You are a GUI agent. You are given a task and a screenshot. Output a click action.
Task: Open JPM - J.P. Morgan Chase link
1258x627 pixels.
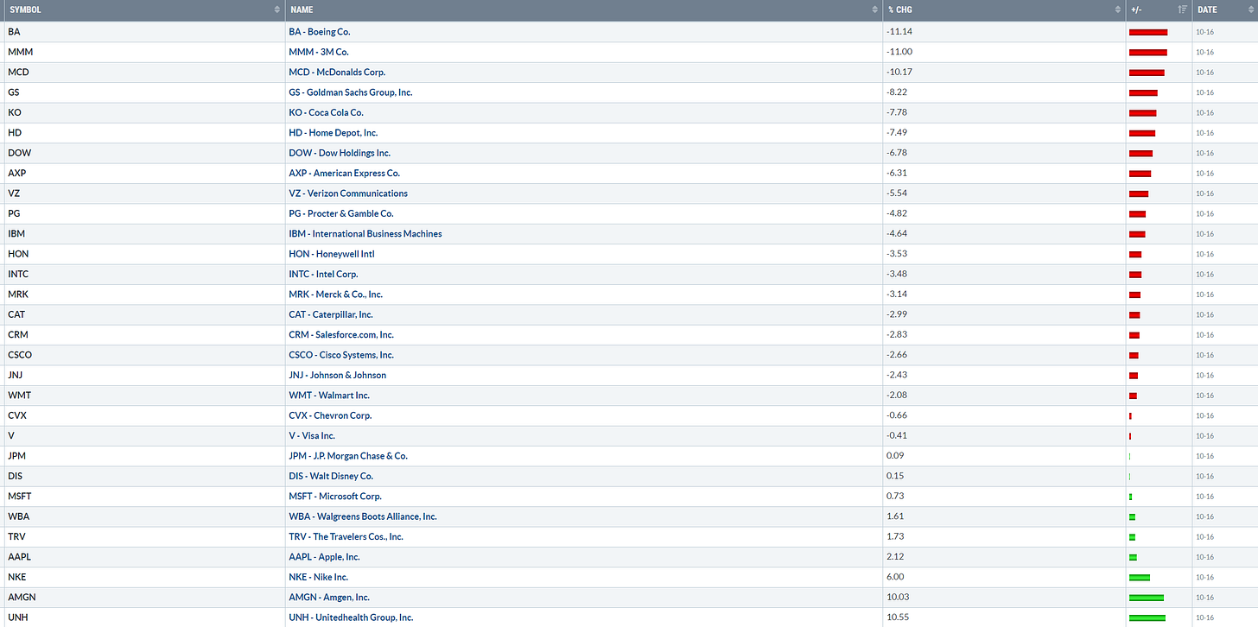(x=348, y=456)
